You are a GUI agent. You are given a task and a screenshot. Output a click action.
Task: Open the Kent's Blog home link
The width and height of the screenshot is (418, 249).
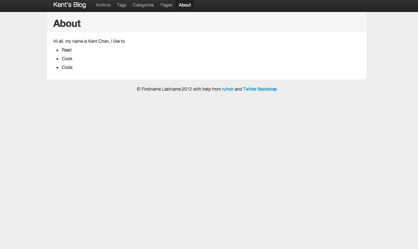[69, 5]
